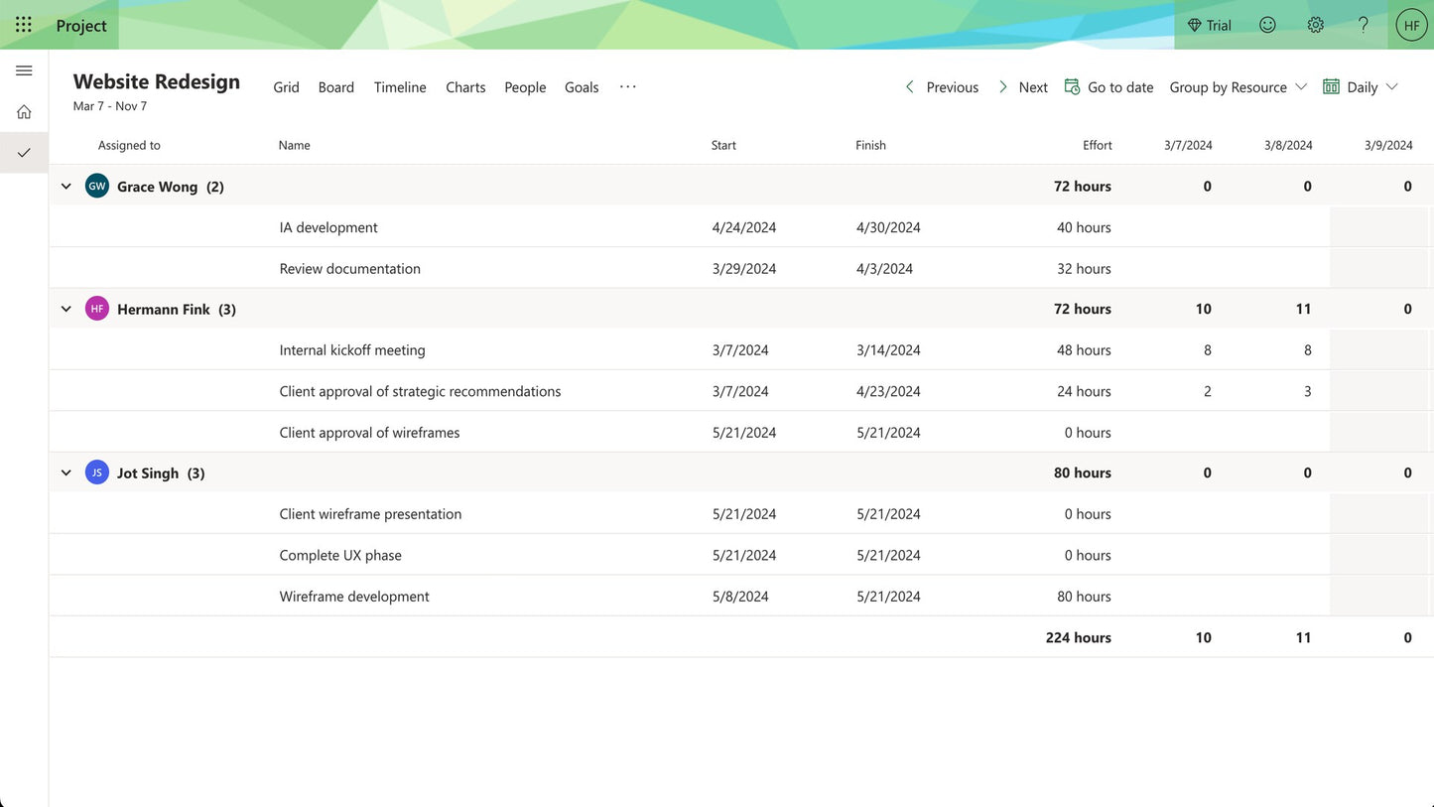Click the Daily calendar grid icon
The width and height of the screenshot is (1434, 807).
coord(1331,86)
